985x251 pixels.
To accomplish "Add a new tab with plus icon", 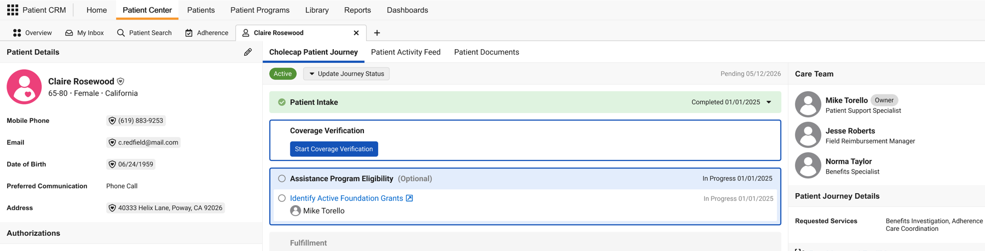I will coord(377,33).
